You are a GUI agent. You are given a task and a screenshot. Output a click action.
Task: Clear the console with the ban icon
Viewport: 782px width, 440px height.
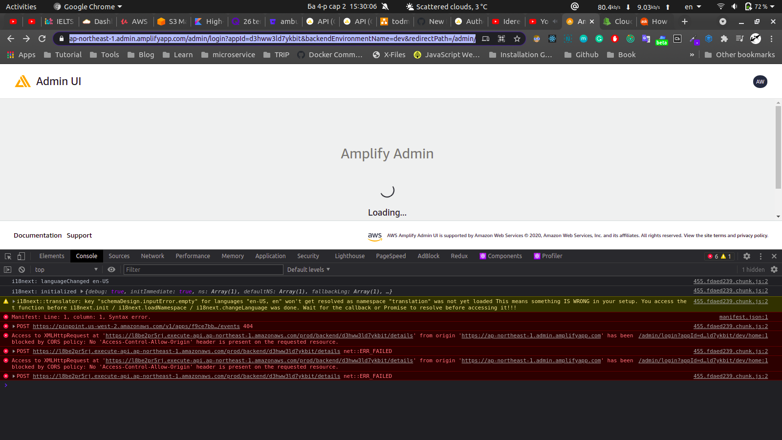pos(22,269)
